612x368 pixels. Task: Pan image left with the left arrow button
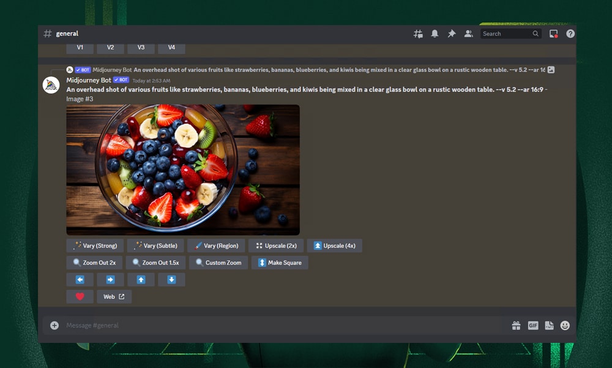tap(80, 280)
